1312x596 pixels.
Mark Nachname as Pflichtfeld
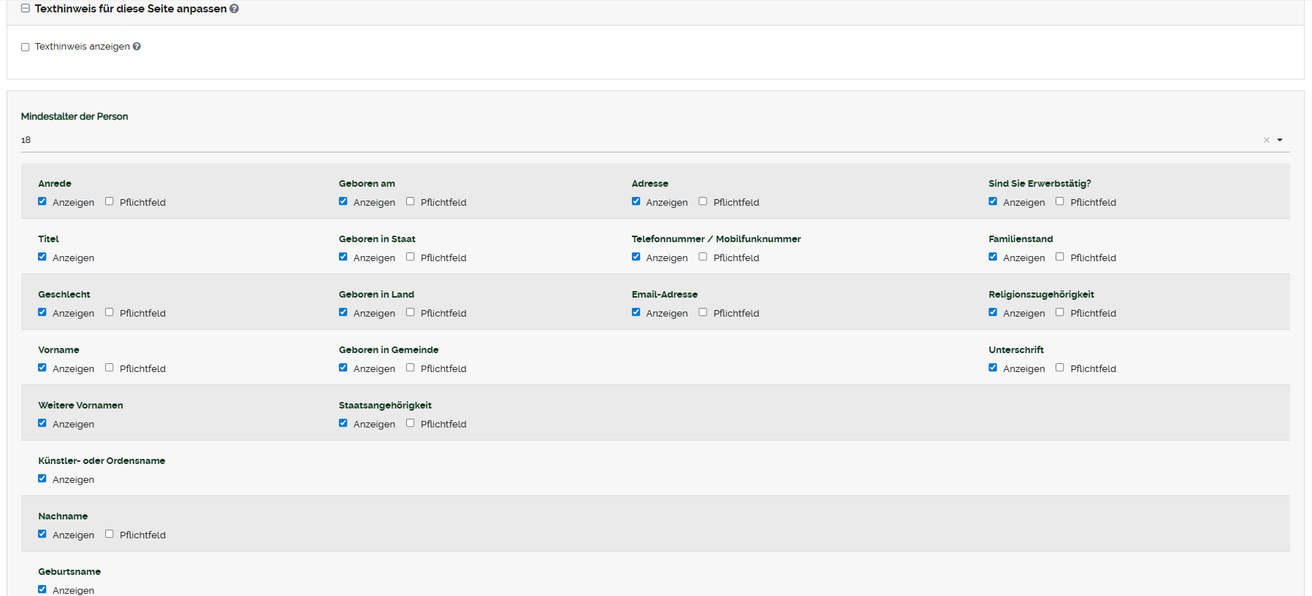(110, 534)
